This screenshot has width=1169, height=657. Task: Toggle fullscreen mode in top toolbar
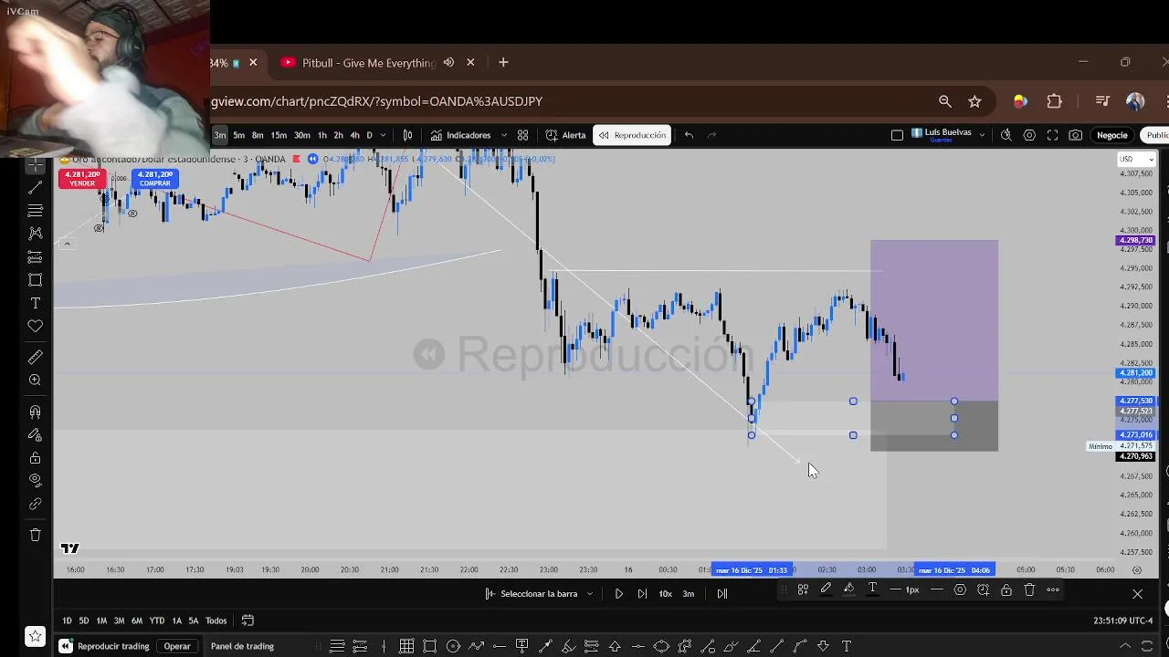[1052, 135]
